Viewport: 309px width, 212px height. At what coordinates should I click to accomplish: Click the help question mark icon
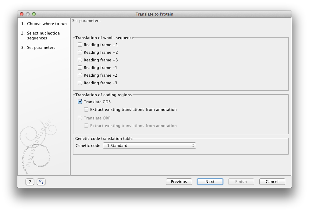(x=30, y=182)
